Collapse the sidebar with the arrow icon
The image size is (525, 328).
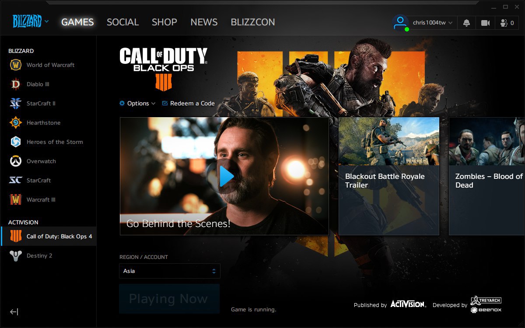pyautogui.click(x=14, y=312)
